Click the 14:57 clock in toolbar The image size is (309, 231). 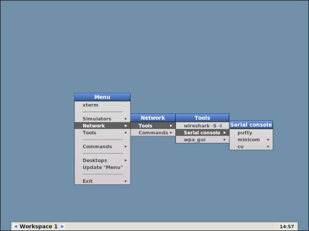point(287,227)
